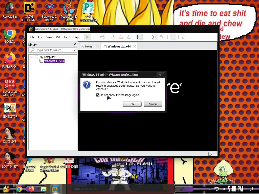Select Windows 11 x64 in library tree
The height and width of the screenshot is (194, 259).
pyautogui.click(x=54, y=61)
